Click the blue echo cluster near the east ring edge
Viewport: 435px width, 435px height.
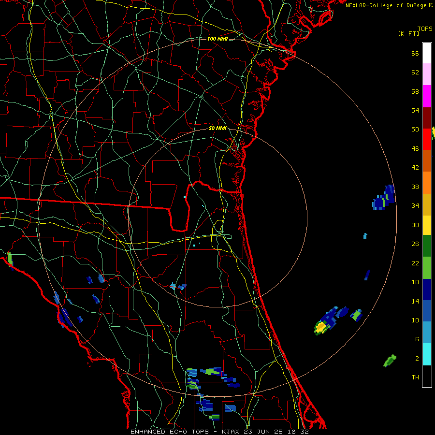(384, 197)
